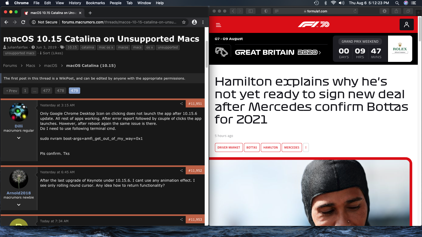Toggle Safari Reader view icon

(x=276, y=11)
